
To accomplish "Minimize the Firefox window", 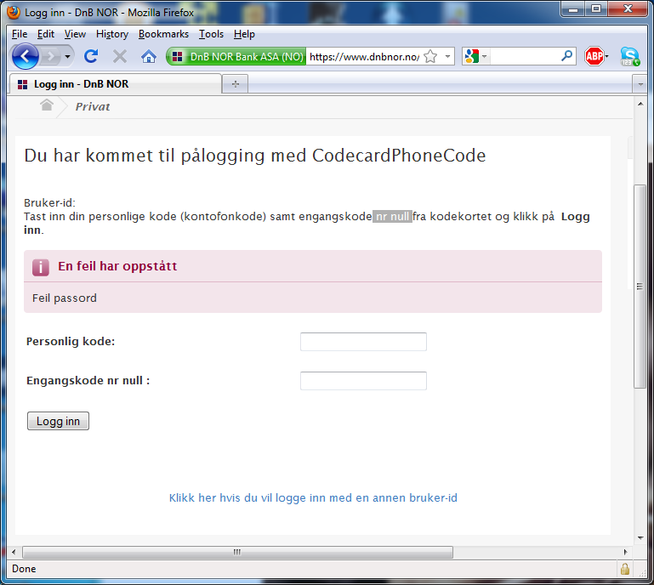I will pyautogui.click(x=573, y=9).
